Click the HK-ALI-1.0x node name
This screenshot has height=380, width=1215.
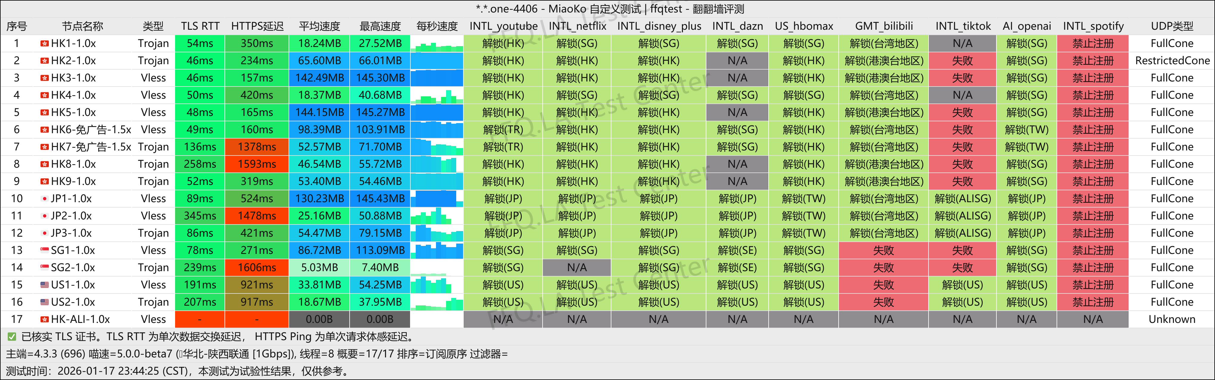[80, 319]
